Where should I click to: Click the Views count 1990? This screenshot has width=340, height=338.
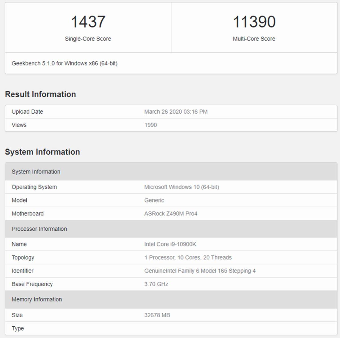[x=148, y=125]
